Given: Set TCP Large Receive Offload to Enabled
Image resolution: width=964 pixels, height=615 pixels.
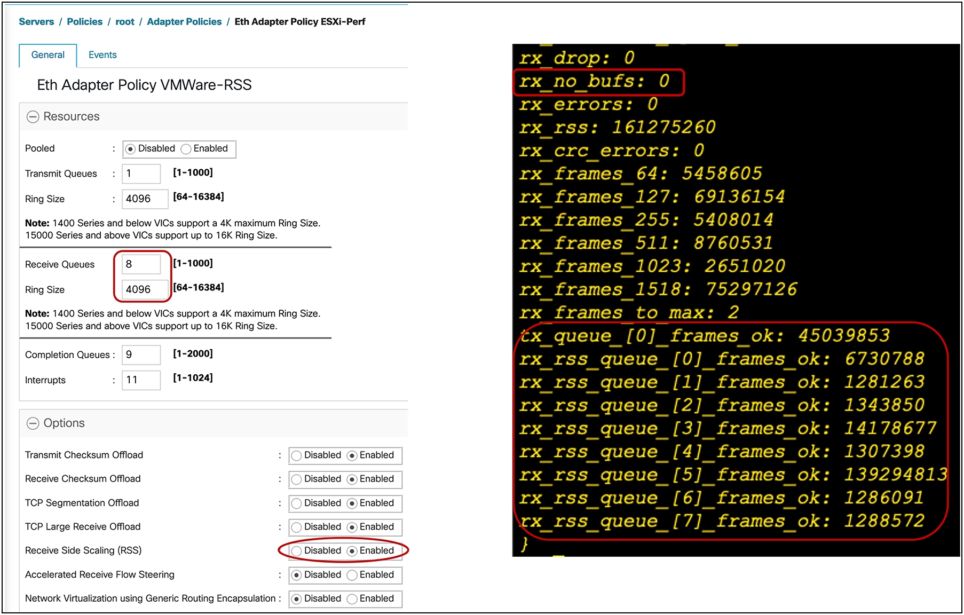Looking at the screenshot, I should 352,527.
